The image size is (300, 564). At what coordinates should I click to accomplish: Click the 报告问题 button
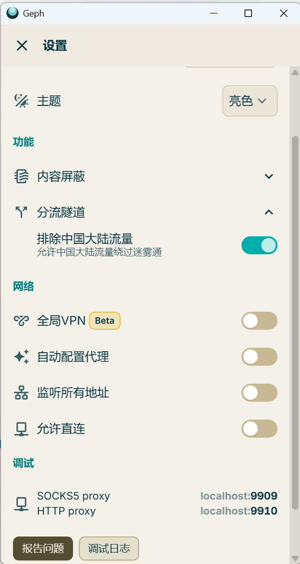click(x=43, y=548)
